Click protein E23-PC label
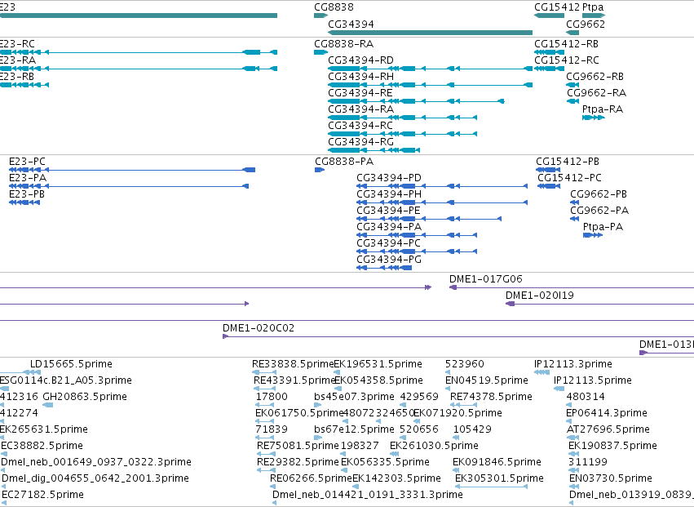Viewport: 694px width, 507px height. click(27, 162)
